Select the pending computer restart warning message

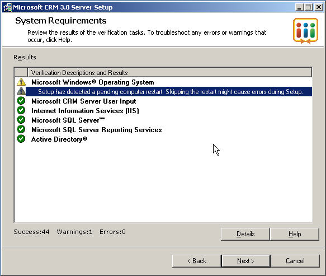click(169, 92)
